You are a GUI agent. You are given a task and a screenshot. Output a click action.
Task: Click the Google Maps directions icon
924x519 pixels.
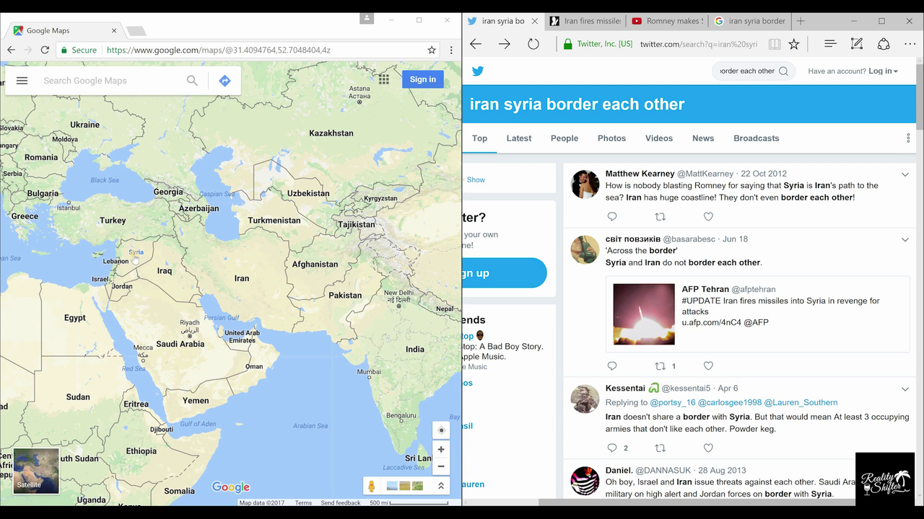[225, 81]
